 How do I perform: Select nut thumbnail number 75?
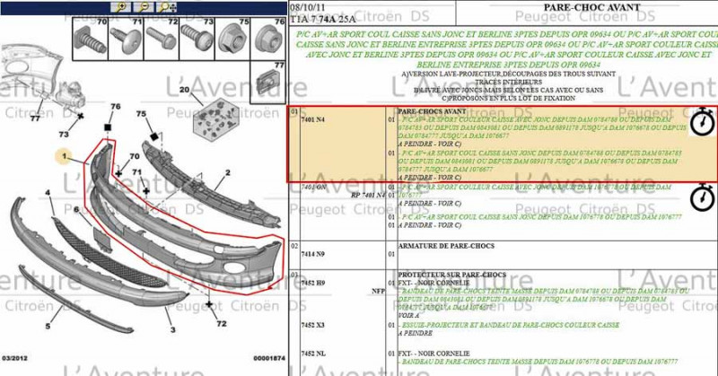tap(230, 38)
